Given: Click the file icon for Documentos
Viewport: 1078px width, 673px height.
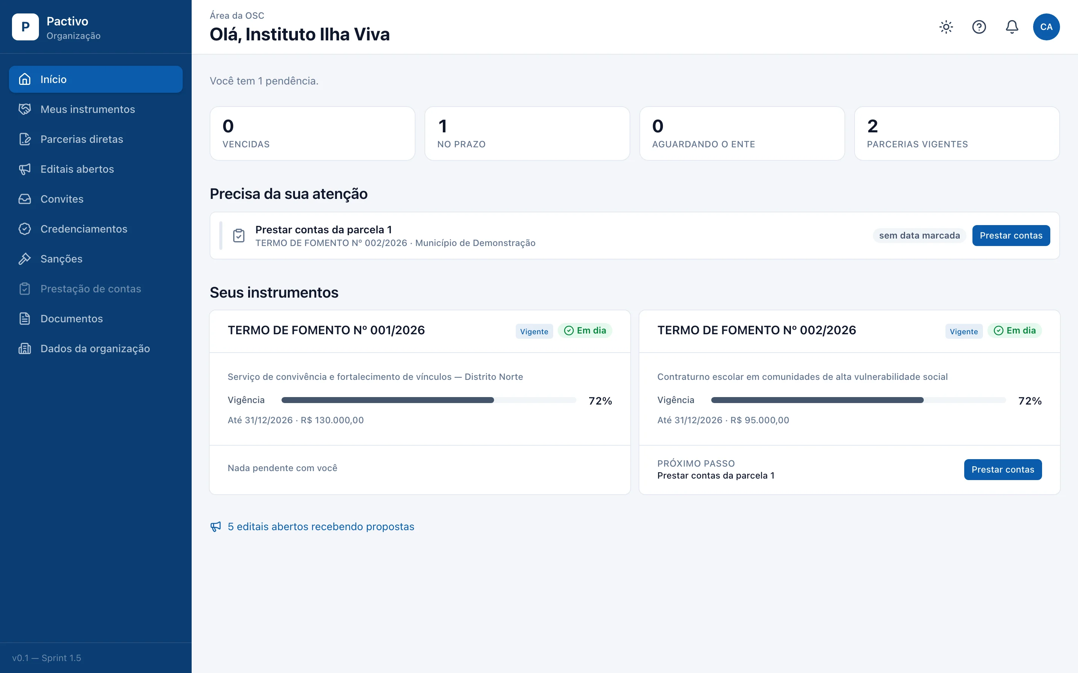Looking at the screenshot, I should 25,319.
